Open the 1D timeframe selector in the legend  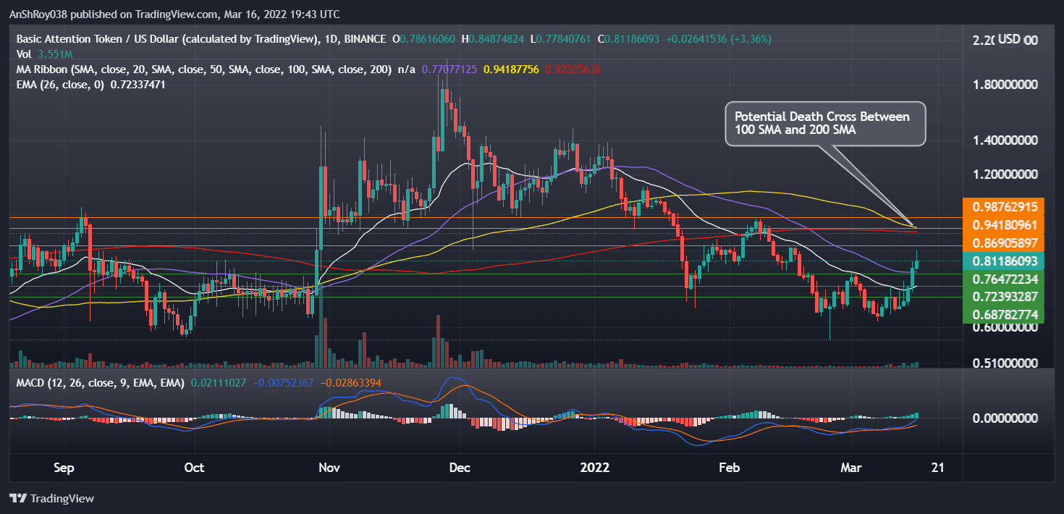click(x=332, y=39)
